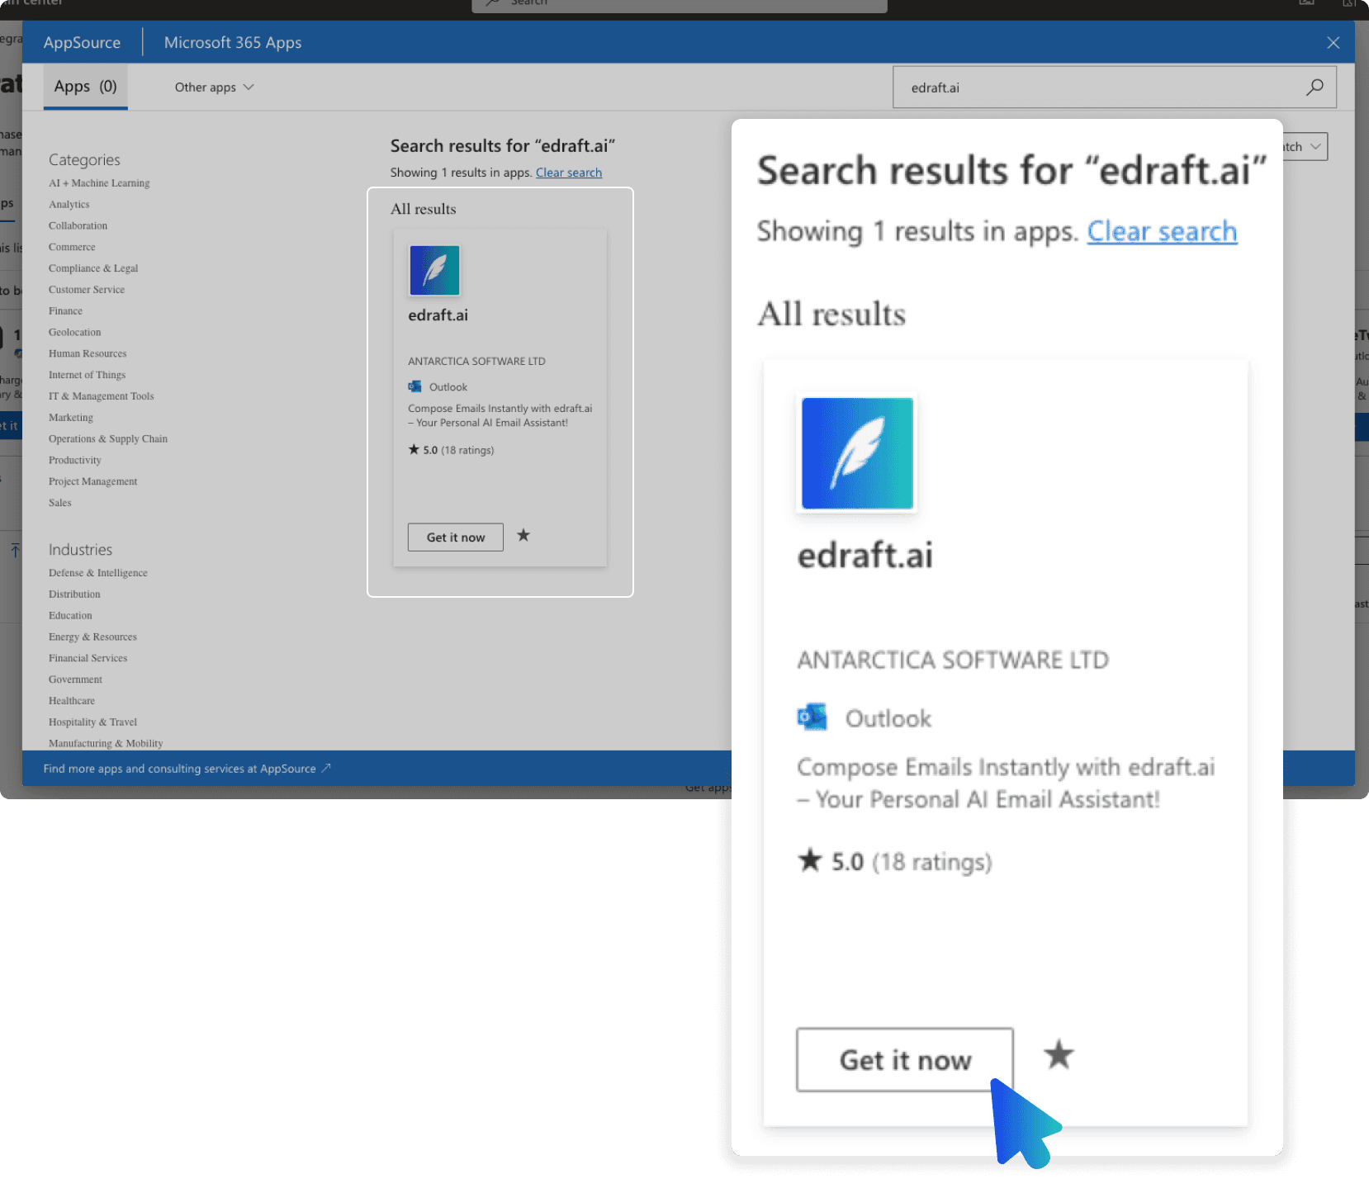Click the AppSource header title

[x=82, y=42]
